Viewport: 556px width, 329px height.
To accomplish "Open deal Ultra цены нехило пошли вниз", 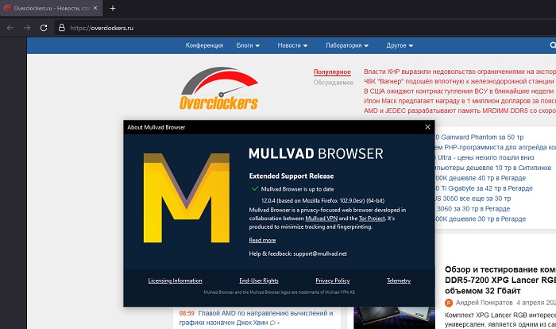I will tap(485, 157).
